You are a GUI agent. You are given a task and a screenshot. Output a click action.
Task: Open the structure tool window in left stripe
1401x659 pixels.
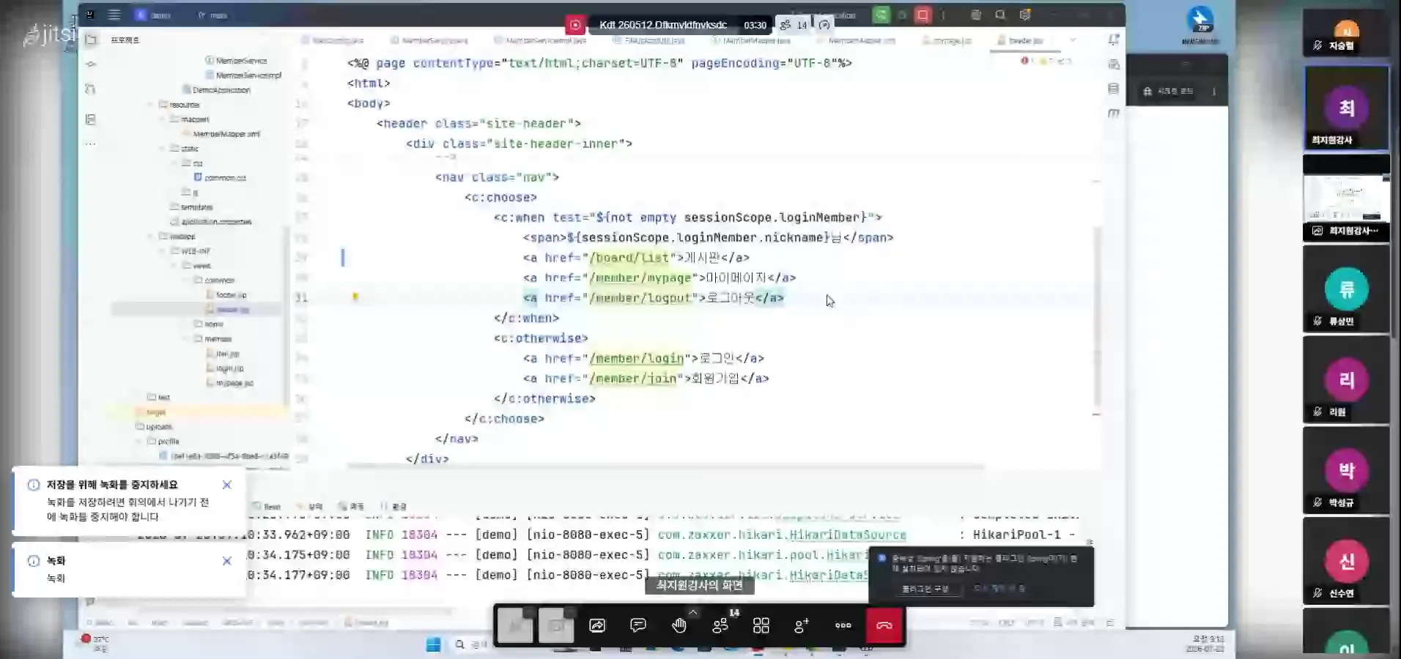tap(91, 119)
